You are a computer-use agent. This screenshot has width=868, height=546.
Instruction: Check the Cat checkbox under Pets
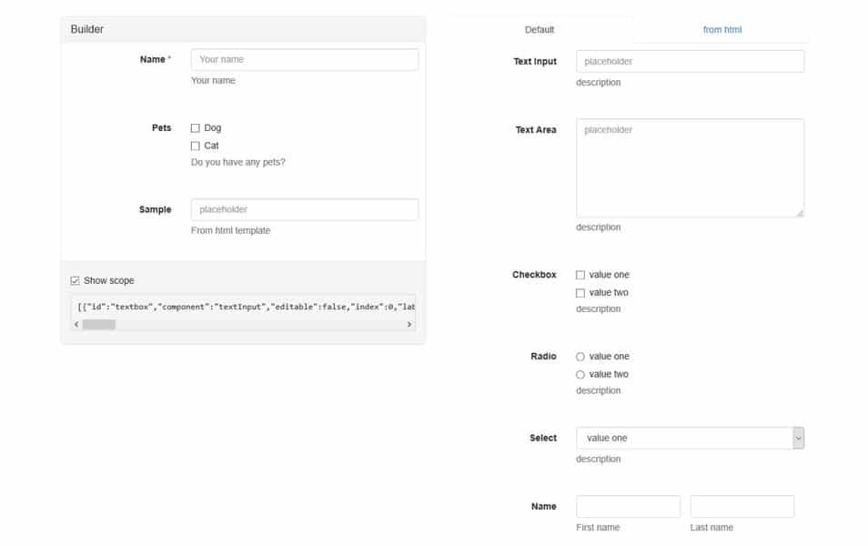(195, 146)
